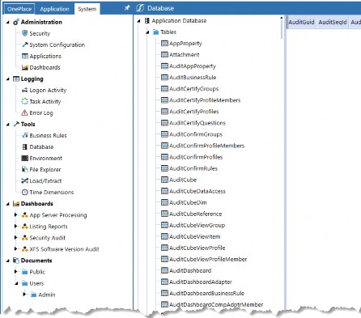This screenshot has height=318, width=361.
Task: Expand the Security Audit node
Action: point(15,238)
